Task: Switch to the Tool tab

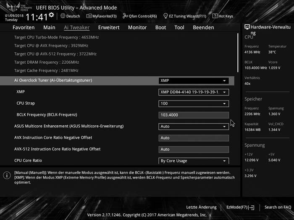Action: [179, 28]
